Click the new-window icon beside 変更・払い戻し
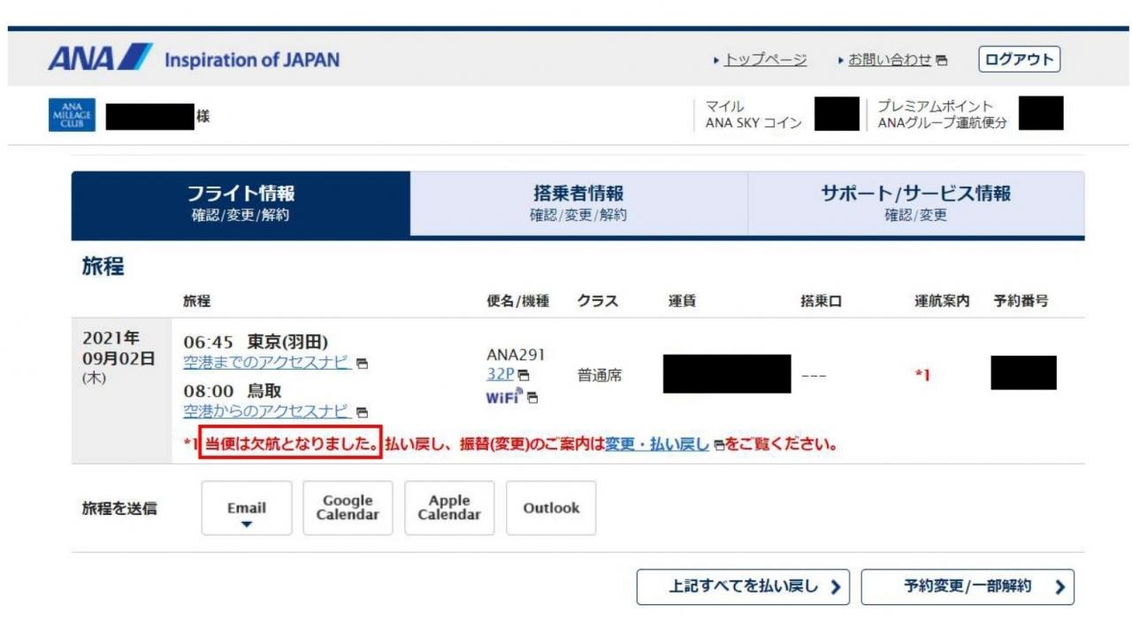 719,445
